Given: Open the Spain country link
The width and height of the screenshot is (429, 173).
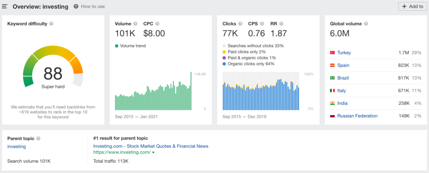Looking at the screenshot, I should coord(343,65).
